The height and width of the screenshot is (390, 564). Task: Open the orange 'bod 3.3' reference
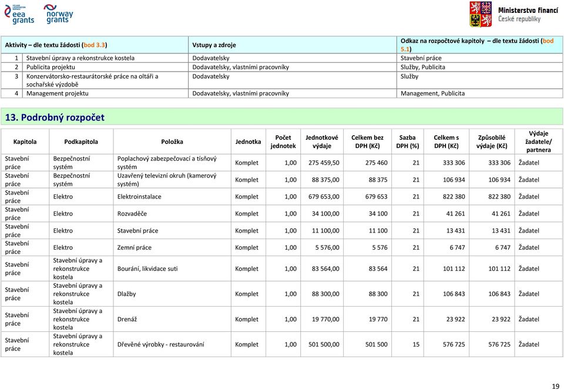tap(94, 45)
